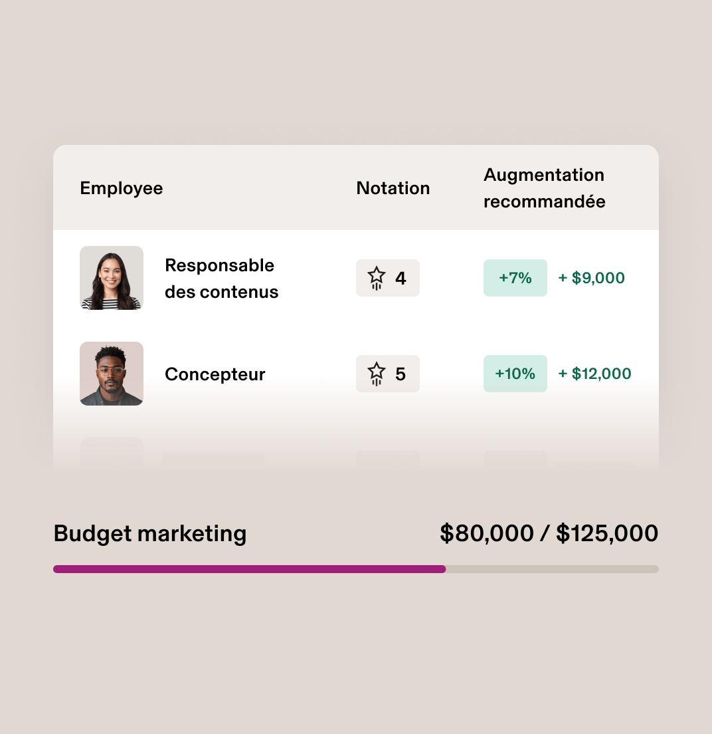Select the rating badge showing 4 stars

tap(388, 278)
